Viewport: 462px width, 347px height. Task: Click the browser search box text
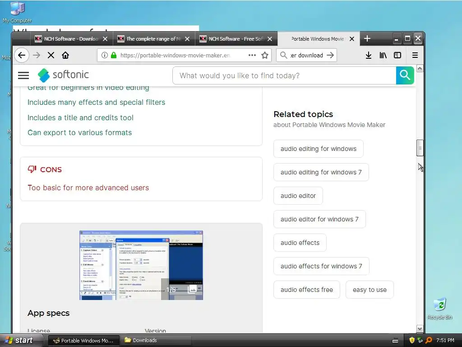[x=306, y=55]
